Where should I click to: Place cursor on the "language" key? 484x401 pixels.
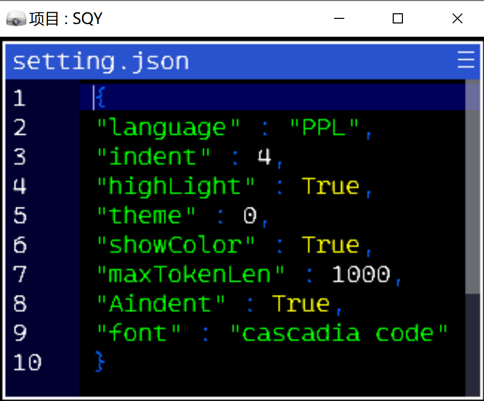point(168,128)
